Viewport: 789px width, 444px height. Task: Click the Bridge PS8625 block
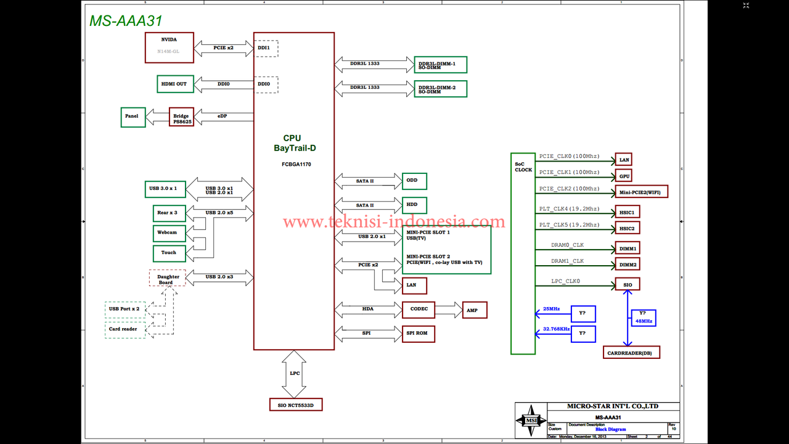181,117
